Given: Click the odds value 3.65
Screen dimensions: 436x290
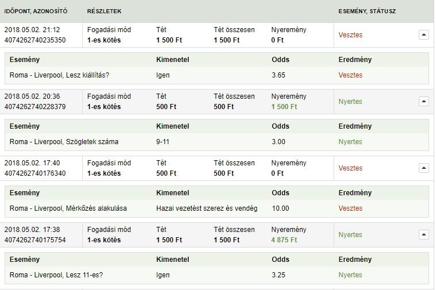Looking at the screenshot, I should (279, 75).
